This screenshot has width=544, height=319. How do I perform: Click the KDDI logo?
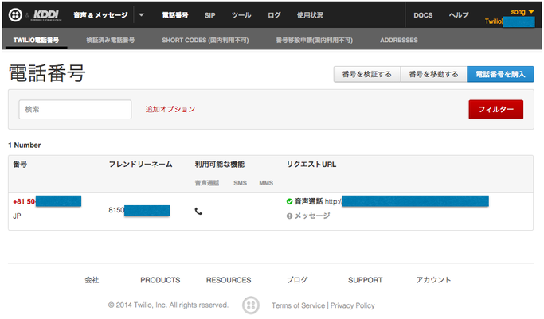pyautogui.click(x=46, y=15)
